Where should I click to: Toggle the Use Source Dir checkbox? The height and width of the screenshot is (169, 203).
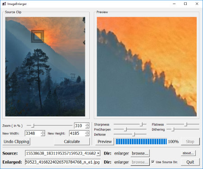tap(153, 162)
